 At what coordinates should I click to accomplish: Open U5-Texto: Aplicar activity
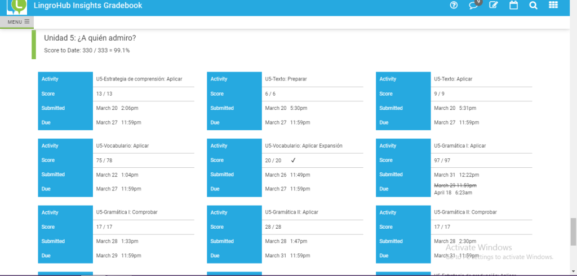453,79
